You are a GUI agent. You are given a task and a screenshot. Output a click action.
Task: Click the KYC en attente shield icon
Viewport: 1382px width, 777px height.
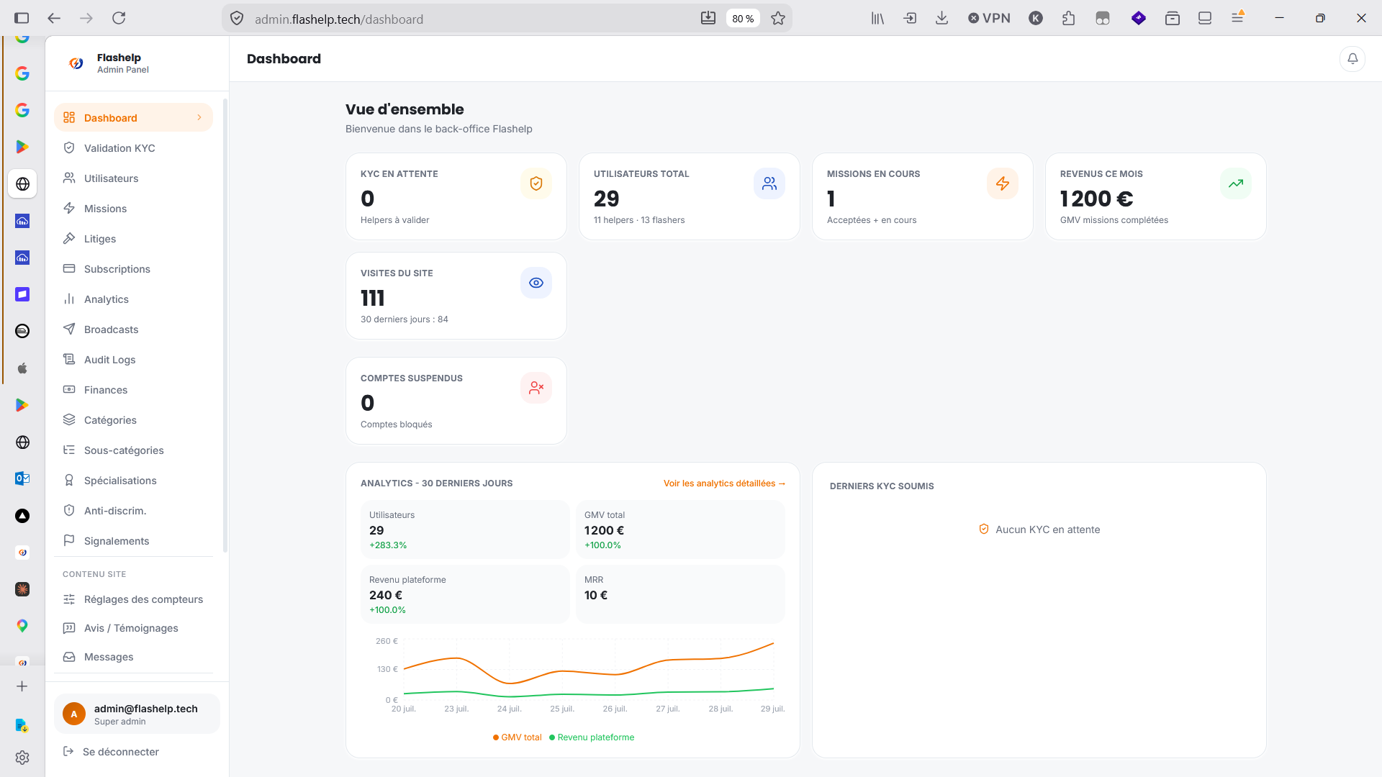pyautogui.click(x=536, y=183)
